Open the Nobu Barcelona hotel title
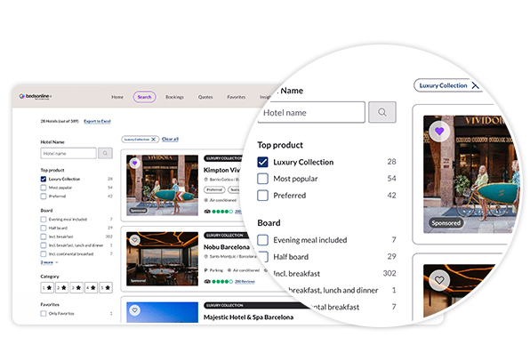The image size is (530, 337). [x=227, y=247]
